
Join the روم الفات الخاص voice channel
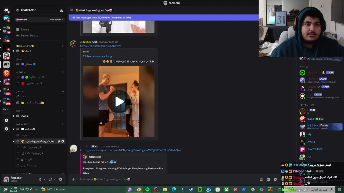click(x=40, y=103)
